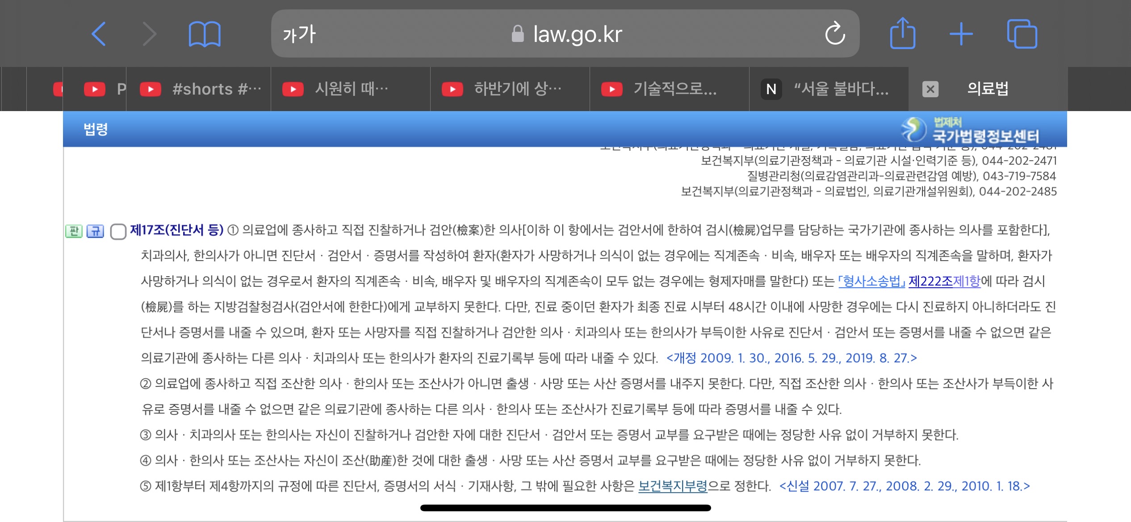Click the blue 규 regulation icon
The height and width of the screenshot is (522, 1131).
(x=95, y=231)
